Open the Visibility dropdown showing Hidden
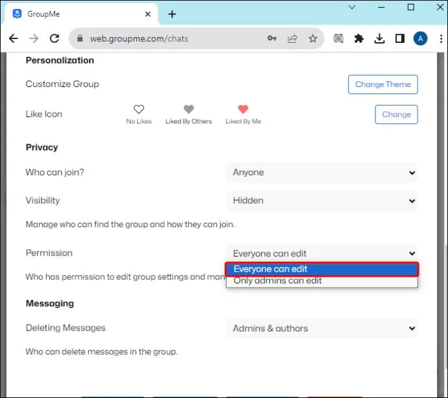 click(x=322, y=201)
